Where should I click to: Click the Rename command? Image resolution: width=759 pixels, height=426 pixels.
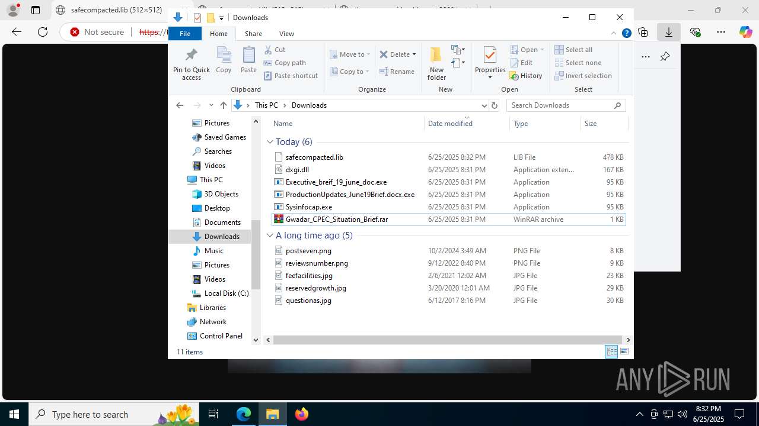coord(397,72)
